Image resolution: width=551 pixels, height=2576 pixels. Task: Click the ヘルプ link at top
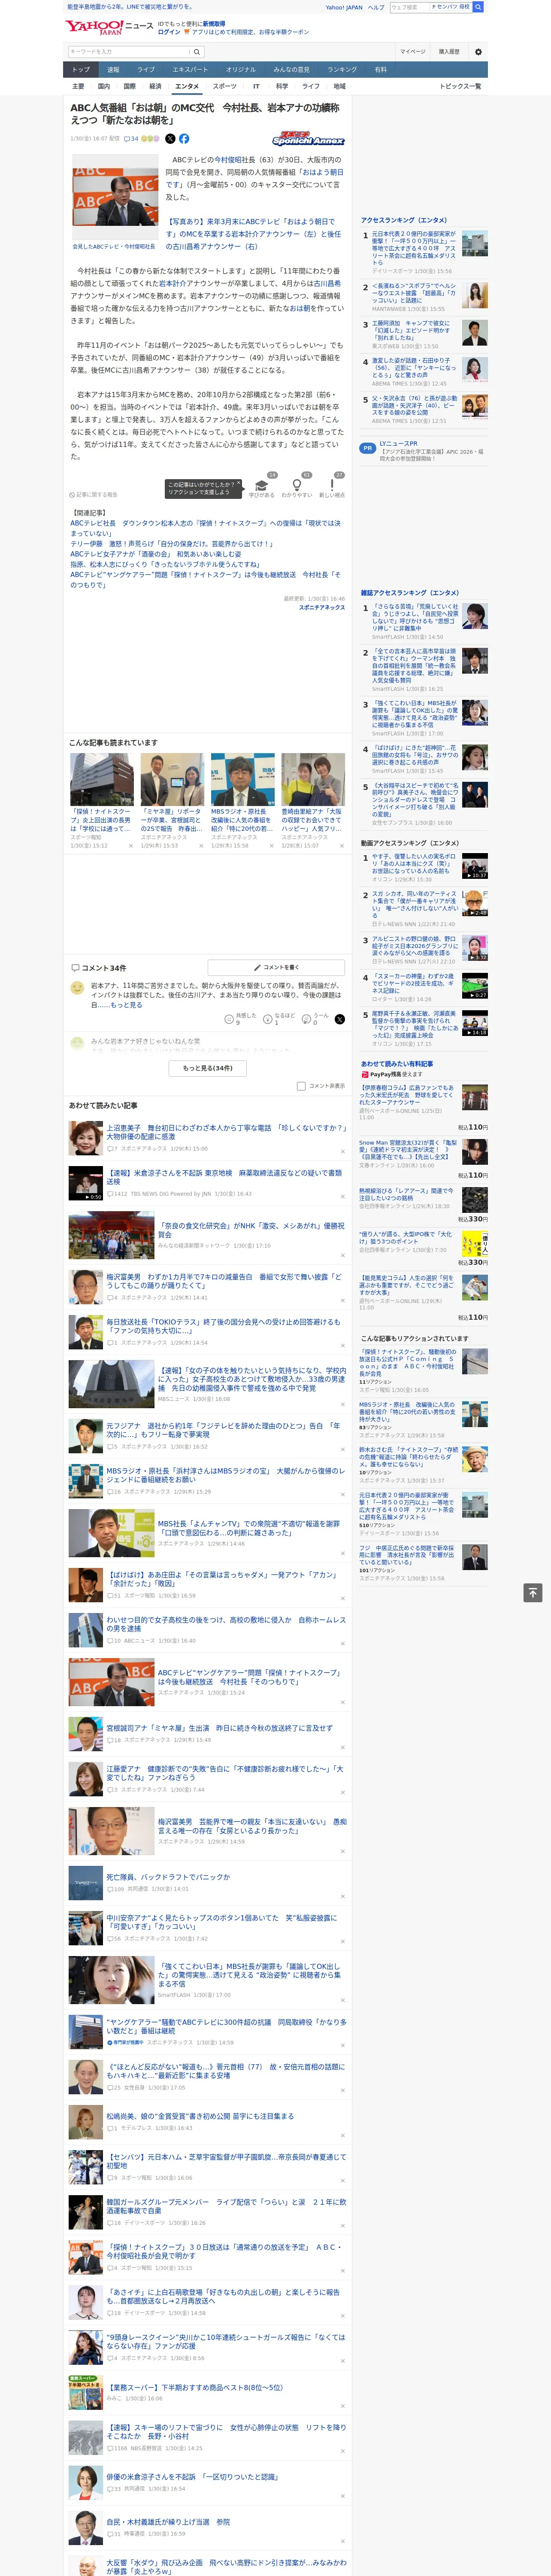pyautogui.click(x=375, y=7)
